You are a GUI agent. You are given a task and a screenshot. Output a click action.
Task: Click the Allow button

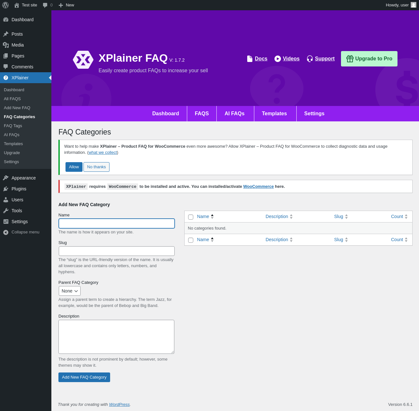click(x=74, y=167)
